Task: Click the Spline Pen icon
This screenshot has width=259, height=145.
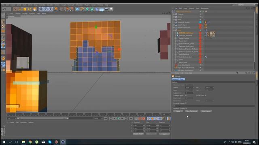Action: (x=82, y=9)
